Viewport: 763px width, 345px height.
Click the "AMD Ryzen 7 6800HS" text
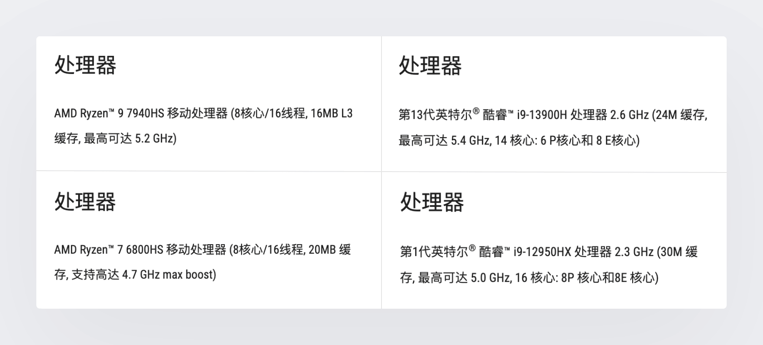(x=108, y=250)
